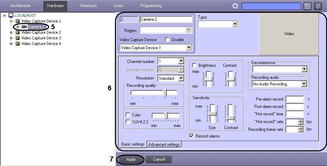
Task: Uncheck the Record alarms checkbox
Action: [x=192, y=136]
